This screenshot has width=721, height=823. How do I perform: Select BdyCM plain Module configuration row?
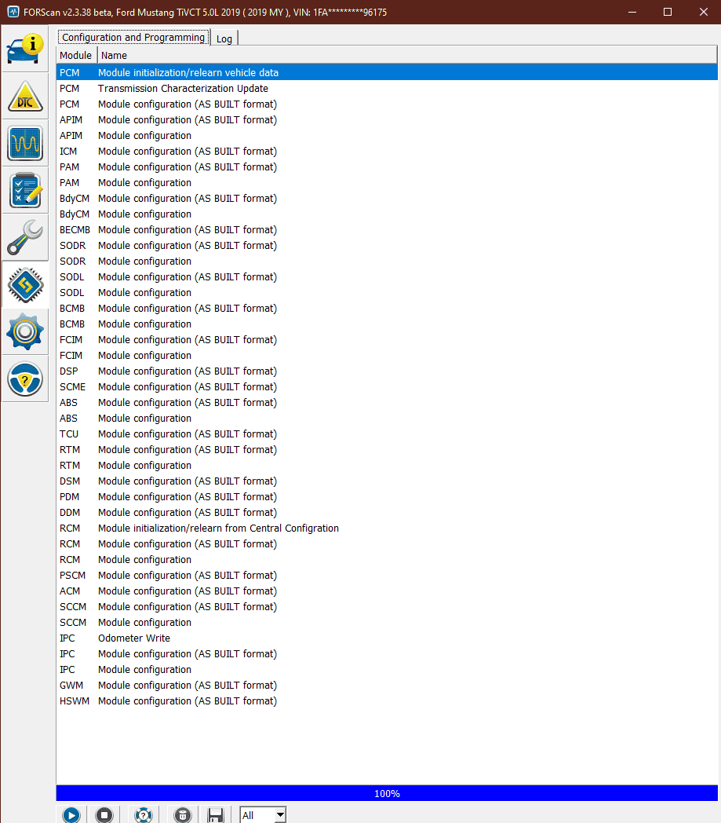click(387, 214)
